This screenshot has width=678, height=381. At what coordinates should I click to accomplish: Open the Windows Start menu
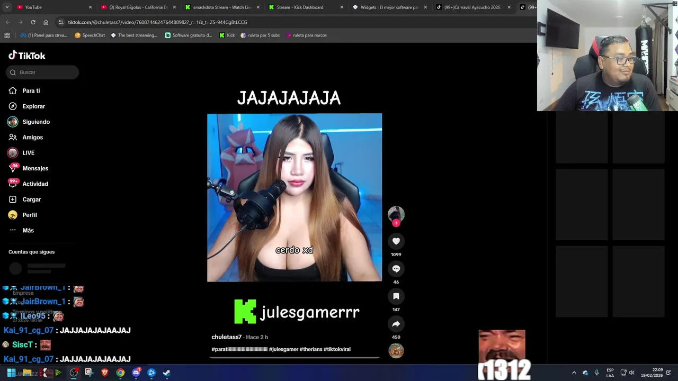[11, 373]
